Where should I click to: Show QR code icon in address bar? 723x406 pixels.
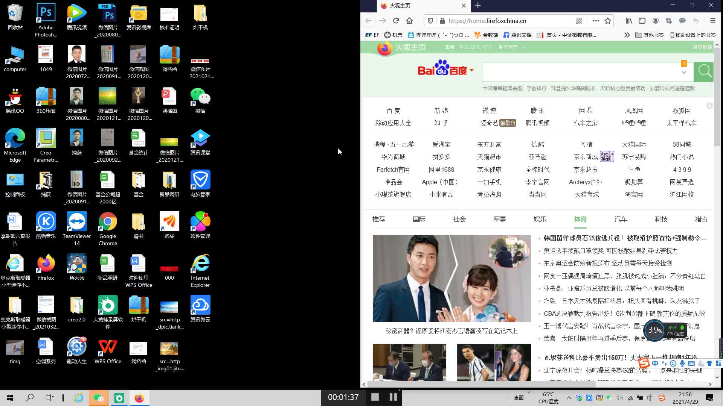click(x=579, y=21)
